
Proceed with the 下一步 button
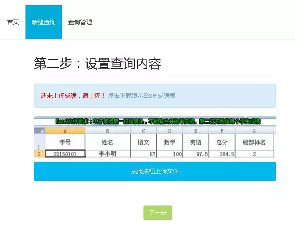pos(158,213)
